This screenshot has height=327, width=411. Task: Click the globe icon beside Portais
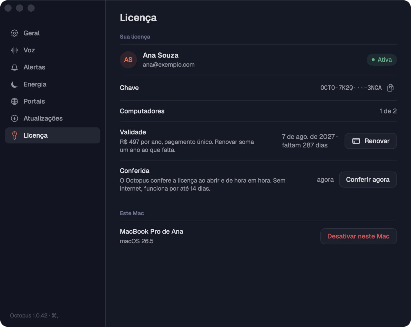pos(14,101)
